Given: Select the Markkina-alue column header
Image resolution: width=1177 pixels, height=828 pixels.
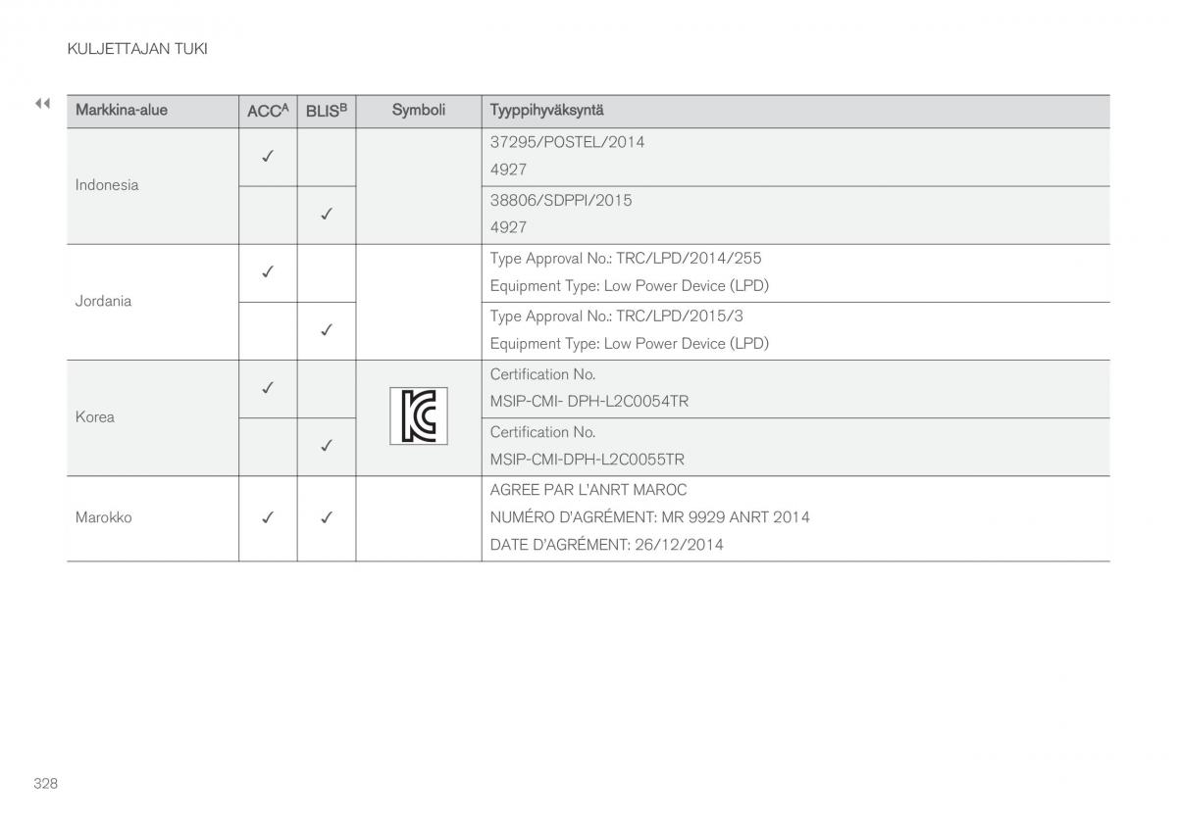Looking at the screenshot, I should pos(122,110).
